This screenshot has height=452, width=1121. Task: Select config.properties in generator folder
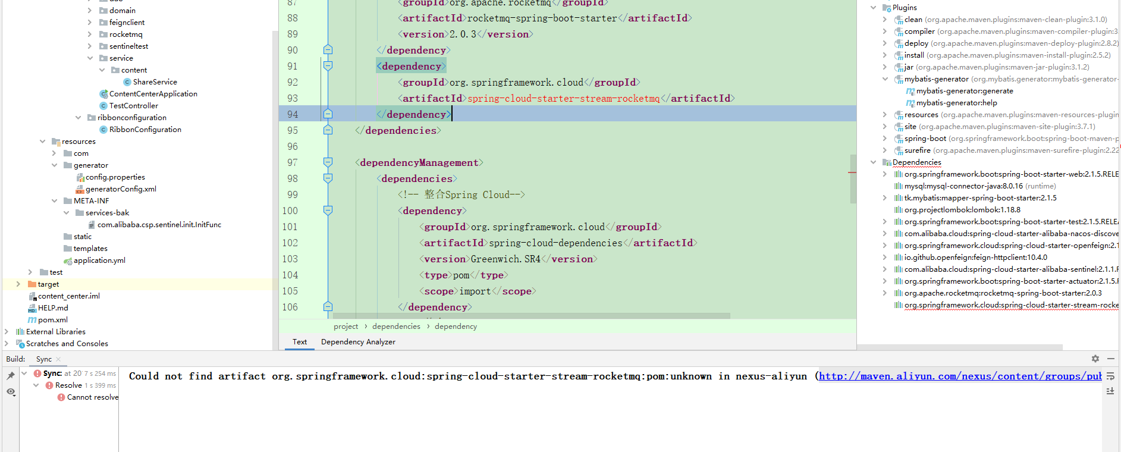115,177
